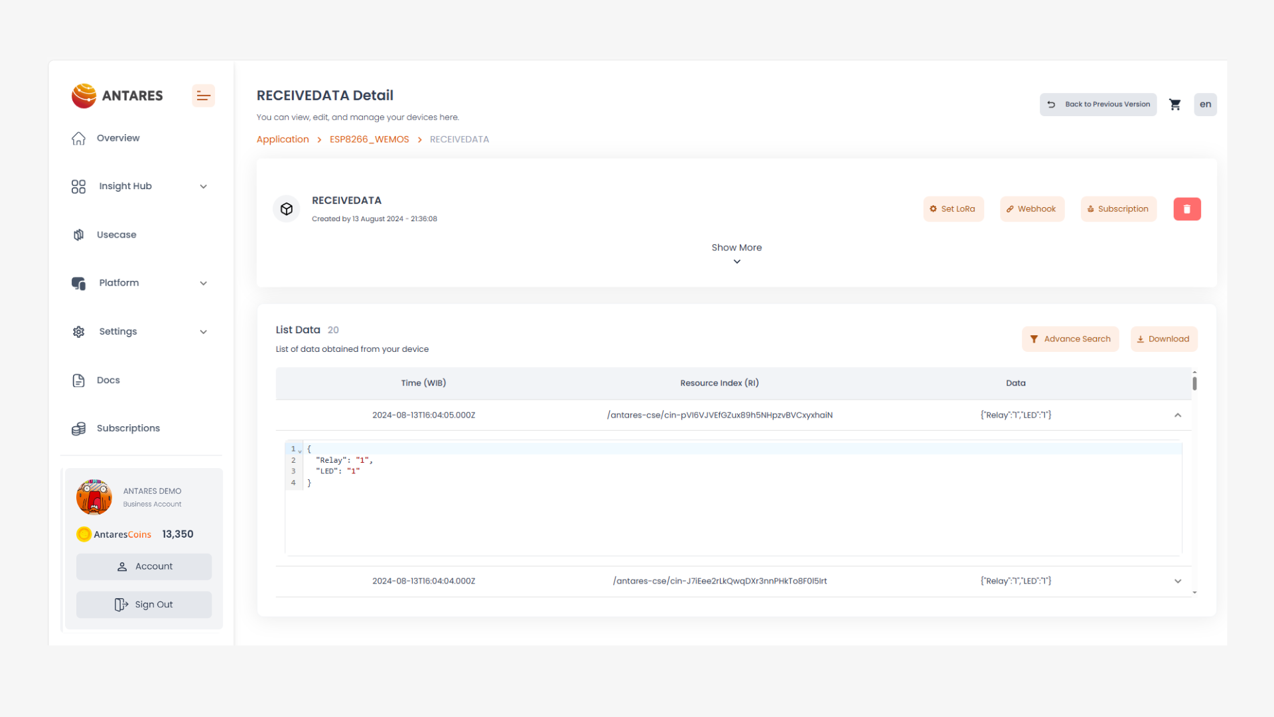Click the 13,350 coin balance
The image size is (1274, 717).
[x=178, y=534]
